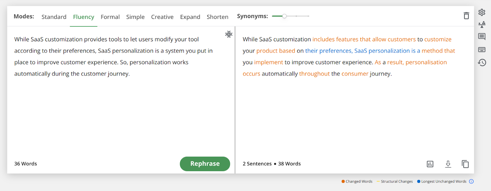Click the word 'consumer' in output

point(355,74)
